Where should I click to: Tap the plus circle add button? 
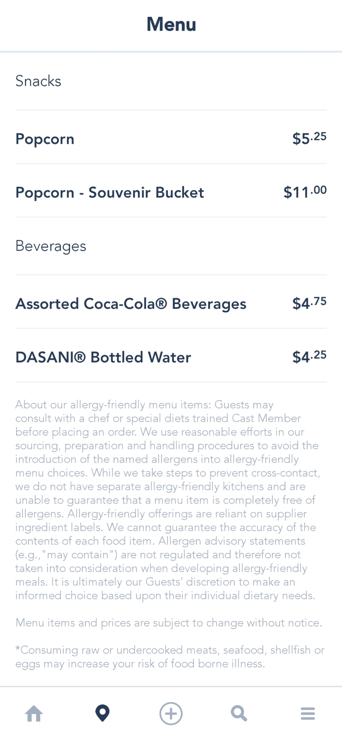(171, 714)
